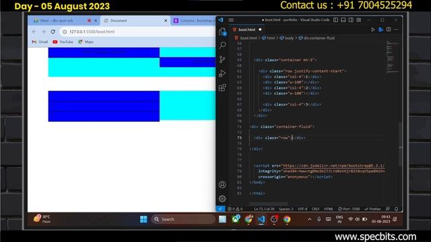
Task: Click the bootstrap CDN script link
Action: tap(333, 165)
